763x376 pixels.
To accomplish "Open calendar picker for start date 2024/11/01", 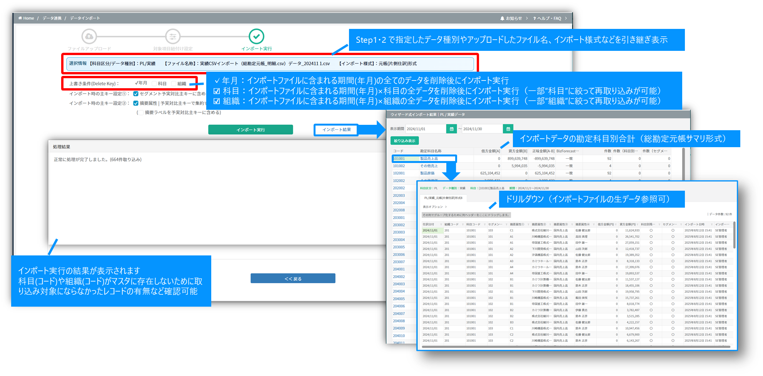I will pyautogui.click(x=451, y=129).
